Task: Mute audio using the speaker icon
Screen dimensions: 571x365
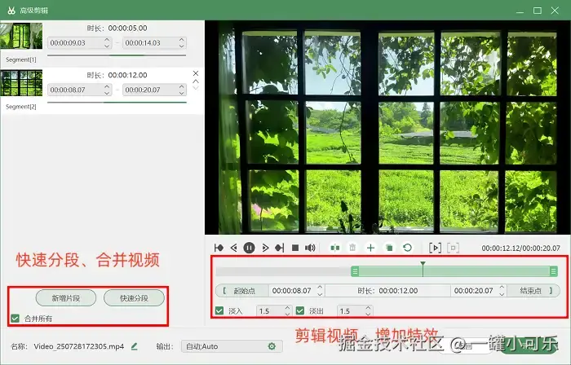Action: [x=310, y=248]
